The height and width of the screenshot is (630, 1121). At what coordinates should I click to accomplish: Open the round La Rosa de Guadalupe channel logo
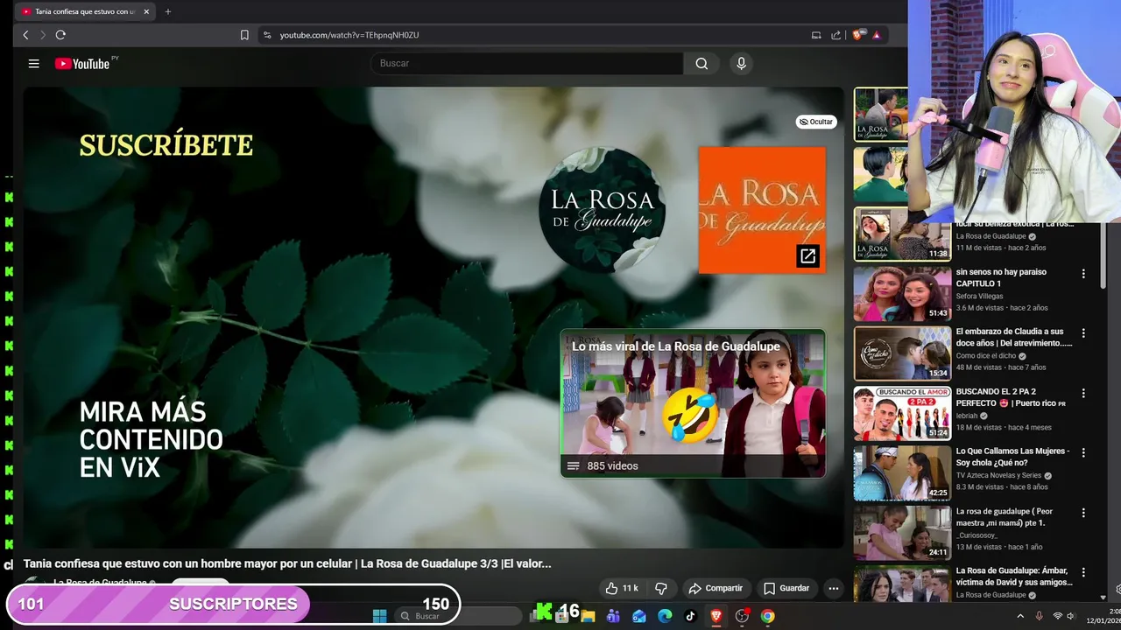coord(602,210)
